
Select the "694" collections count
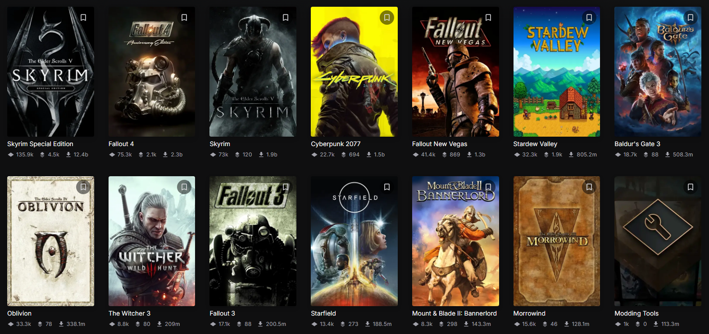pyautogui.click(x=354, y=155)
